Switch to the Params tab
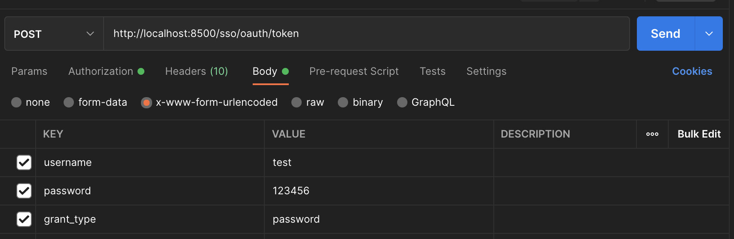Viewport: 734px width, 239px height. point(29,71)
